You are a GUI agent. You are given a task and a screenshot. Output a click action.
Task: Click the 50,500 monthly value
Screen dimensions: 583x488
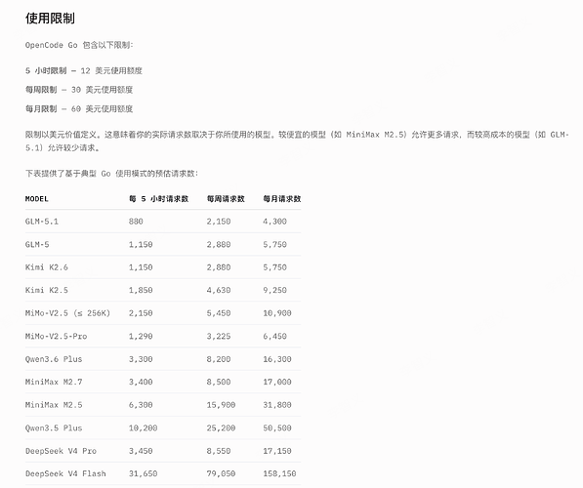tap(277, 427)
